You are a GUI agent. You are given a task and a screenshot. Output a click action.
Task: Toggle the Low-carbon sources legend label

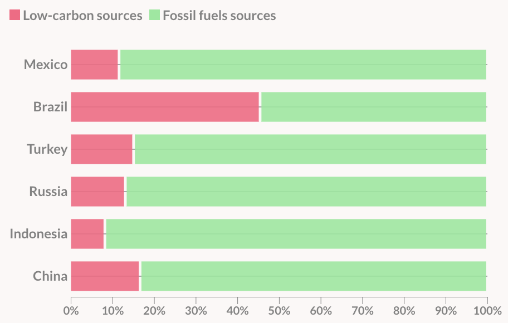point(82,16)
